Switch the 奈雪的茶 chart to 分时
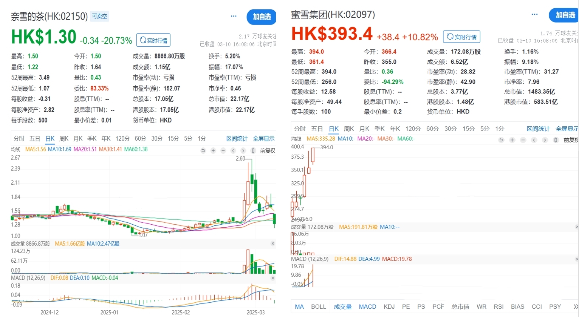Image resolution: width=579 pixels, height=317 pixels. (x=19, y=138)
